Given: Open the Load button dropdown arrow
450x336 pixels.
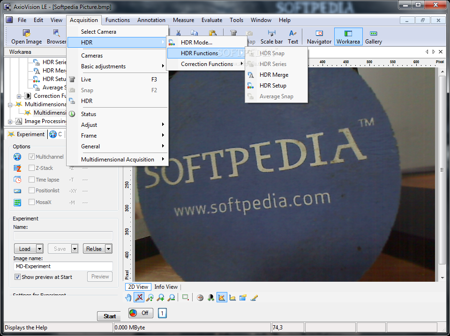Looking at the screenshot, I should tap(39, 248).
